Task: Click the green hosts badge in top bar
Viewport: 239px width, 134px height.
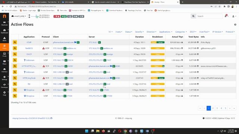Action: click(x=64, y=16)
